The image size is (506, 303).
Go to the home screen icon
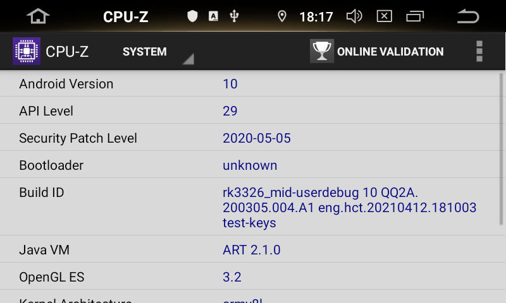(38, 16)
